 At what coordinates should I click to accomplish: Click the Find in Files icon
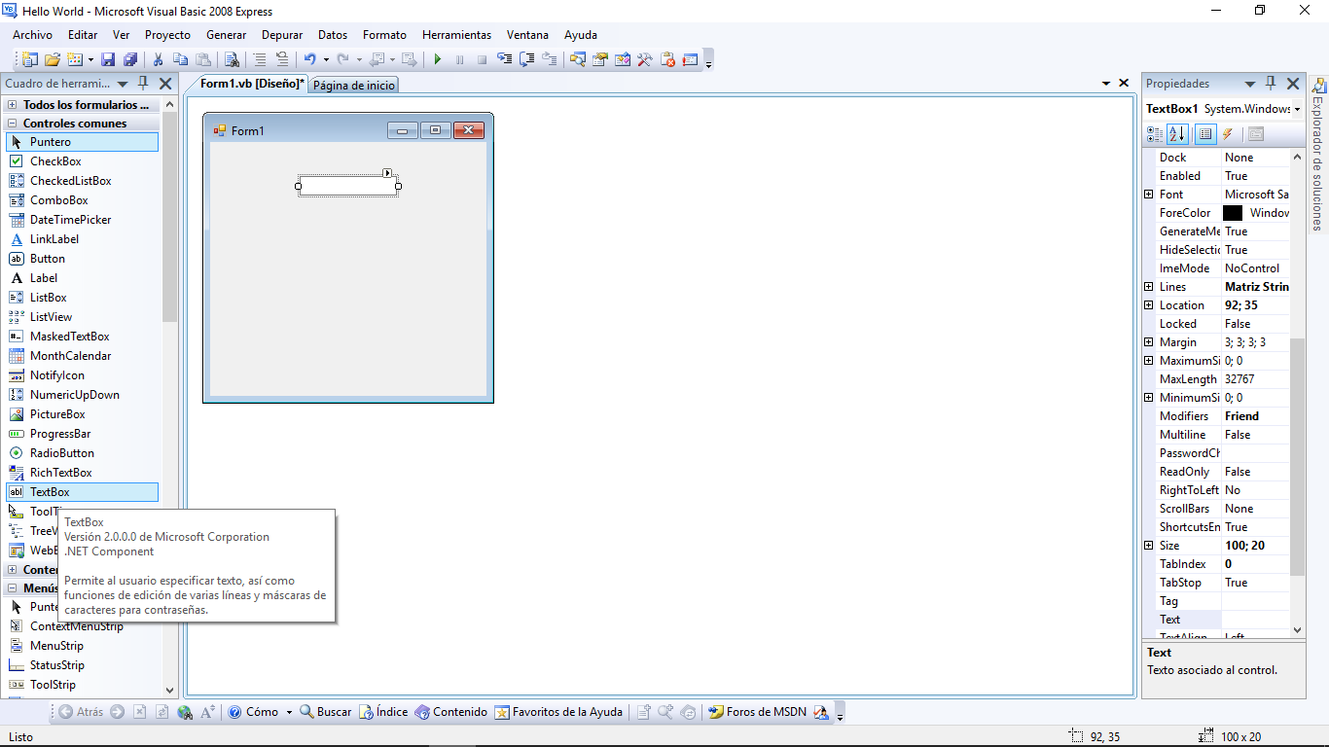click(232, 59)
